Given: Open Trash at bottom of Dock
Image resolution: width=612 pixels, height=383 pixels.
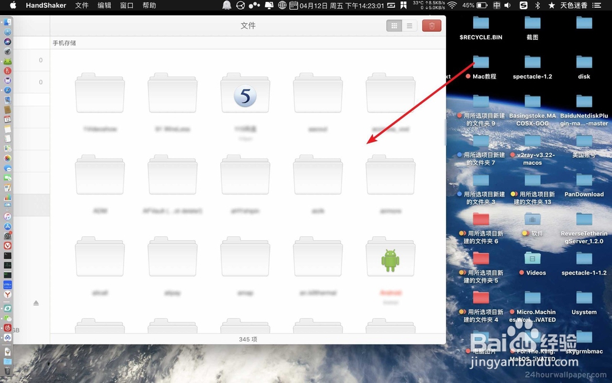Looking at the screenshot, I should pyautogui.click(x=7, y=371).
